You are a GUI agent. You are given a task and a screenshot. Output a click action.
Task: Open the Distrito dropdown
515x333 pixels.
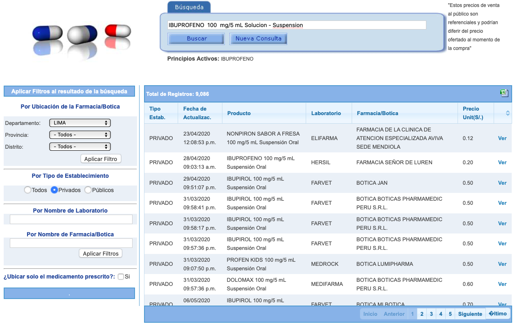(x=80, y=147)
